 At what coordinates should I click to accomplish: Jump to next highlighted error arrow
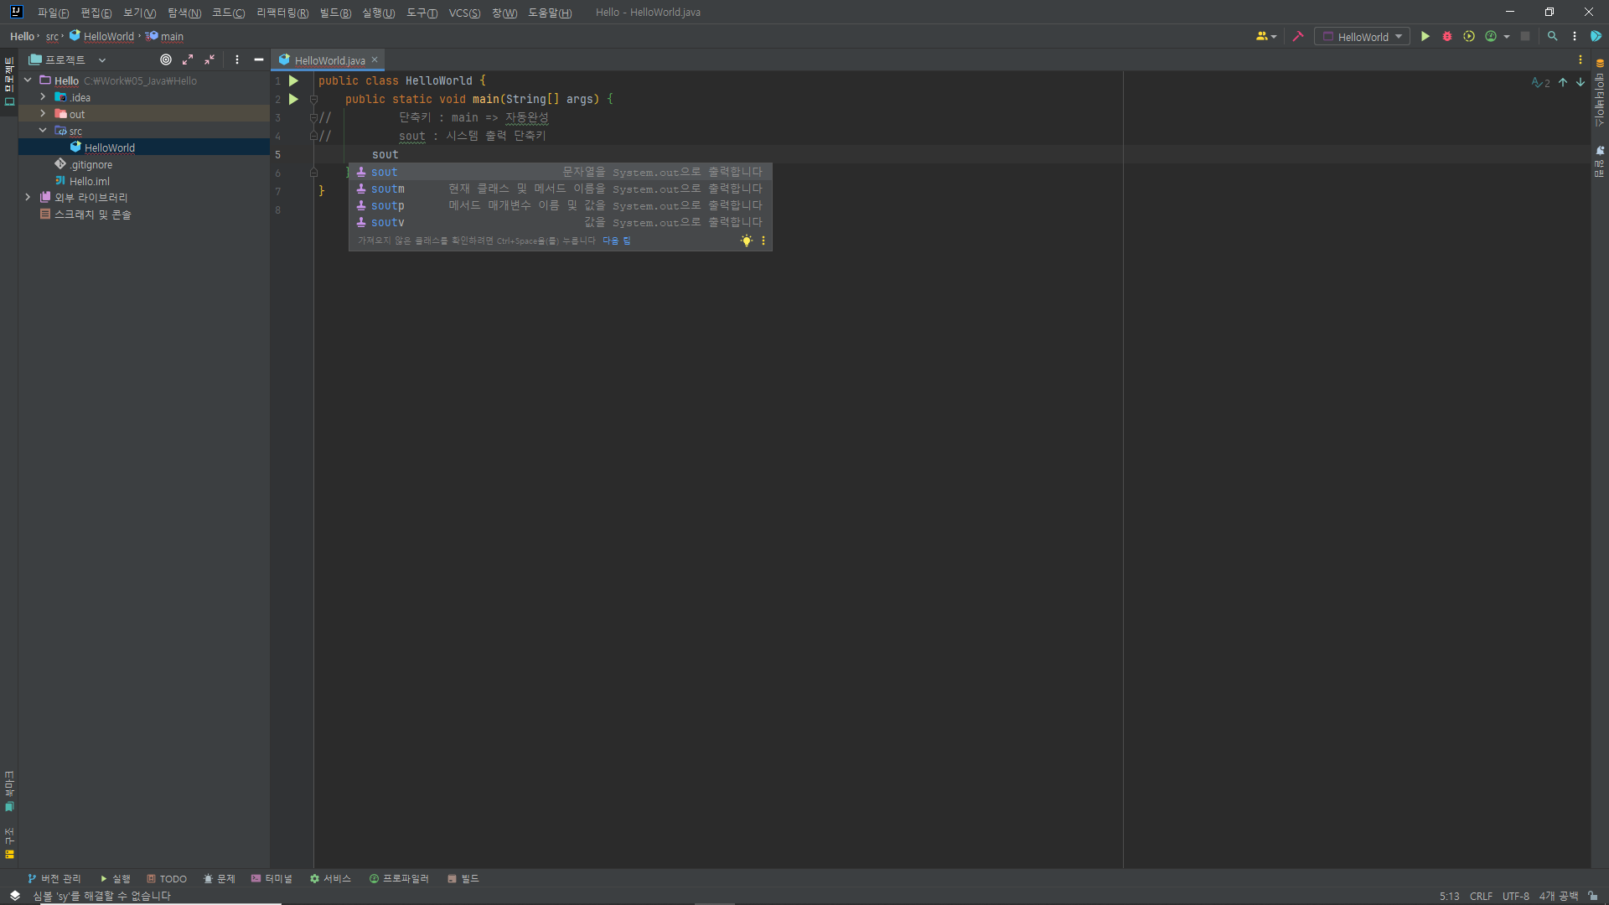[1581, 82]
